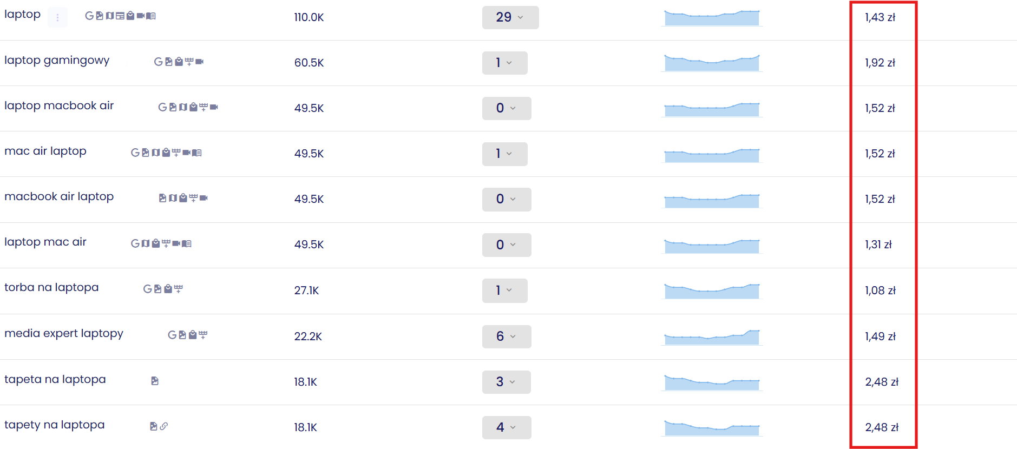
Task: Click the trend chart for 'media expert laptopy'
Action: pos(712,336)
